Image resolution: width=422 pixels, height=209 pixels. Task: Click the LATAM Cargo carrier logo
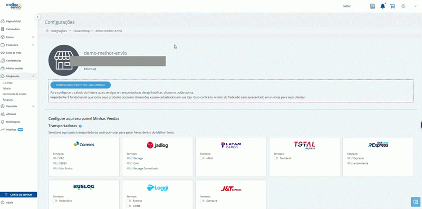point(231,145)
